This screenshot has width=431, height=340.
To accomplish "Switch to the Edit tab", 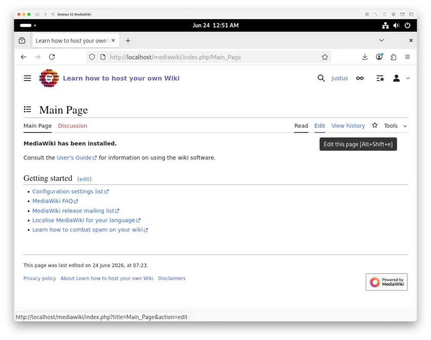I will pyautogui.click(x=320, y=126).
